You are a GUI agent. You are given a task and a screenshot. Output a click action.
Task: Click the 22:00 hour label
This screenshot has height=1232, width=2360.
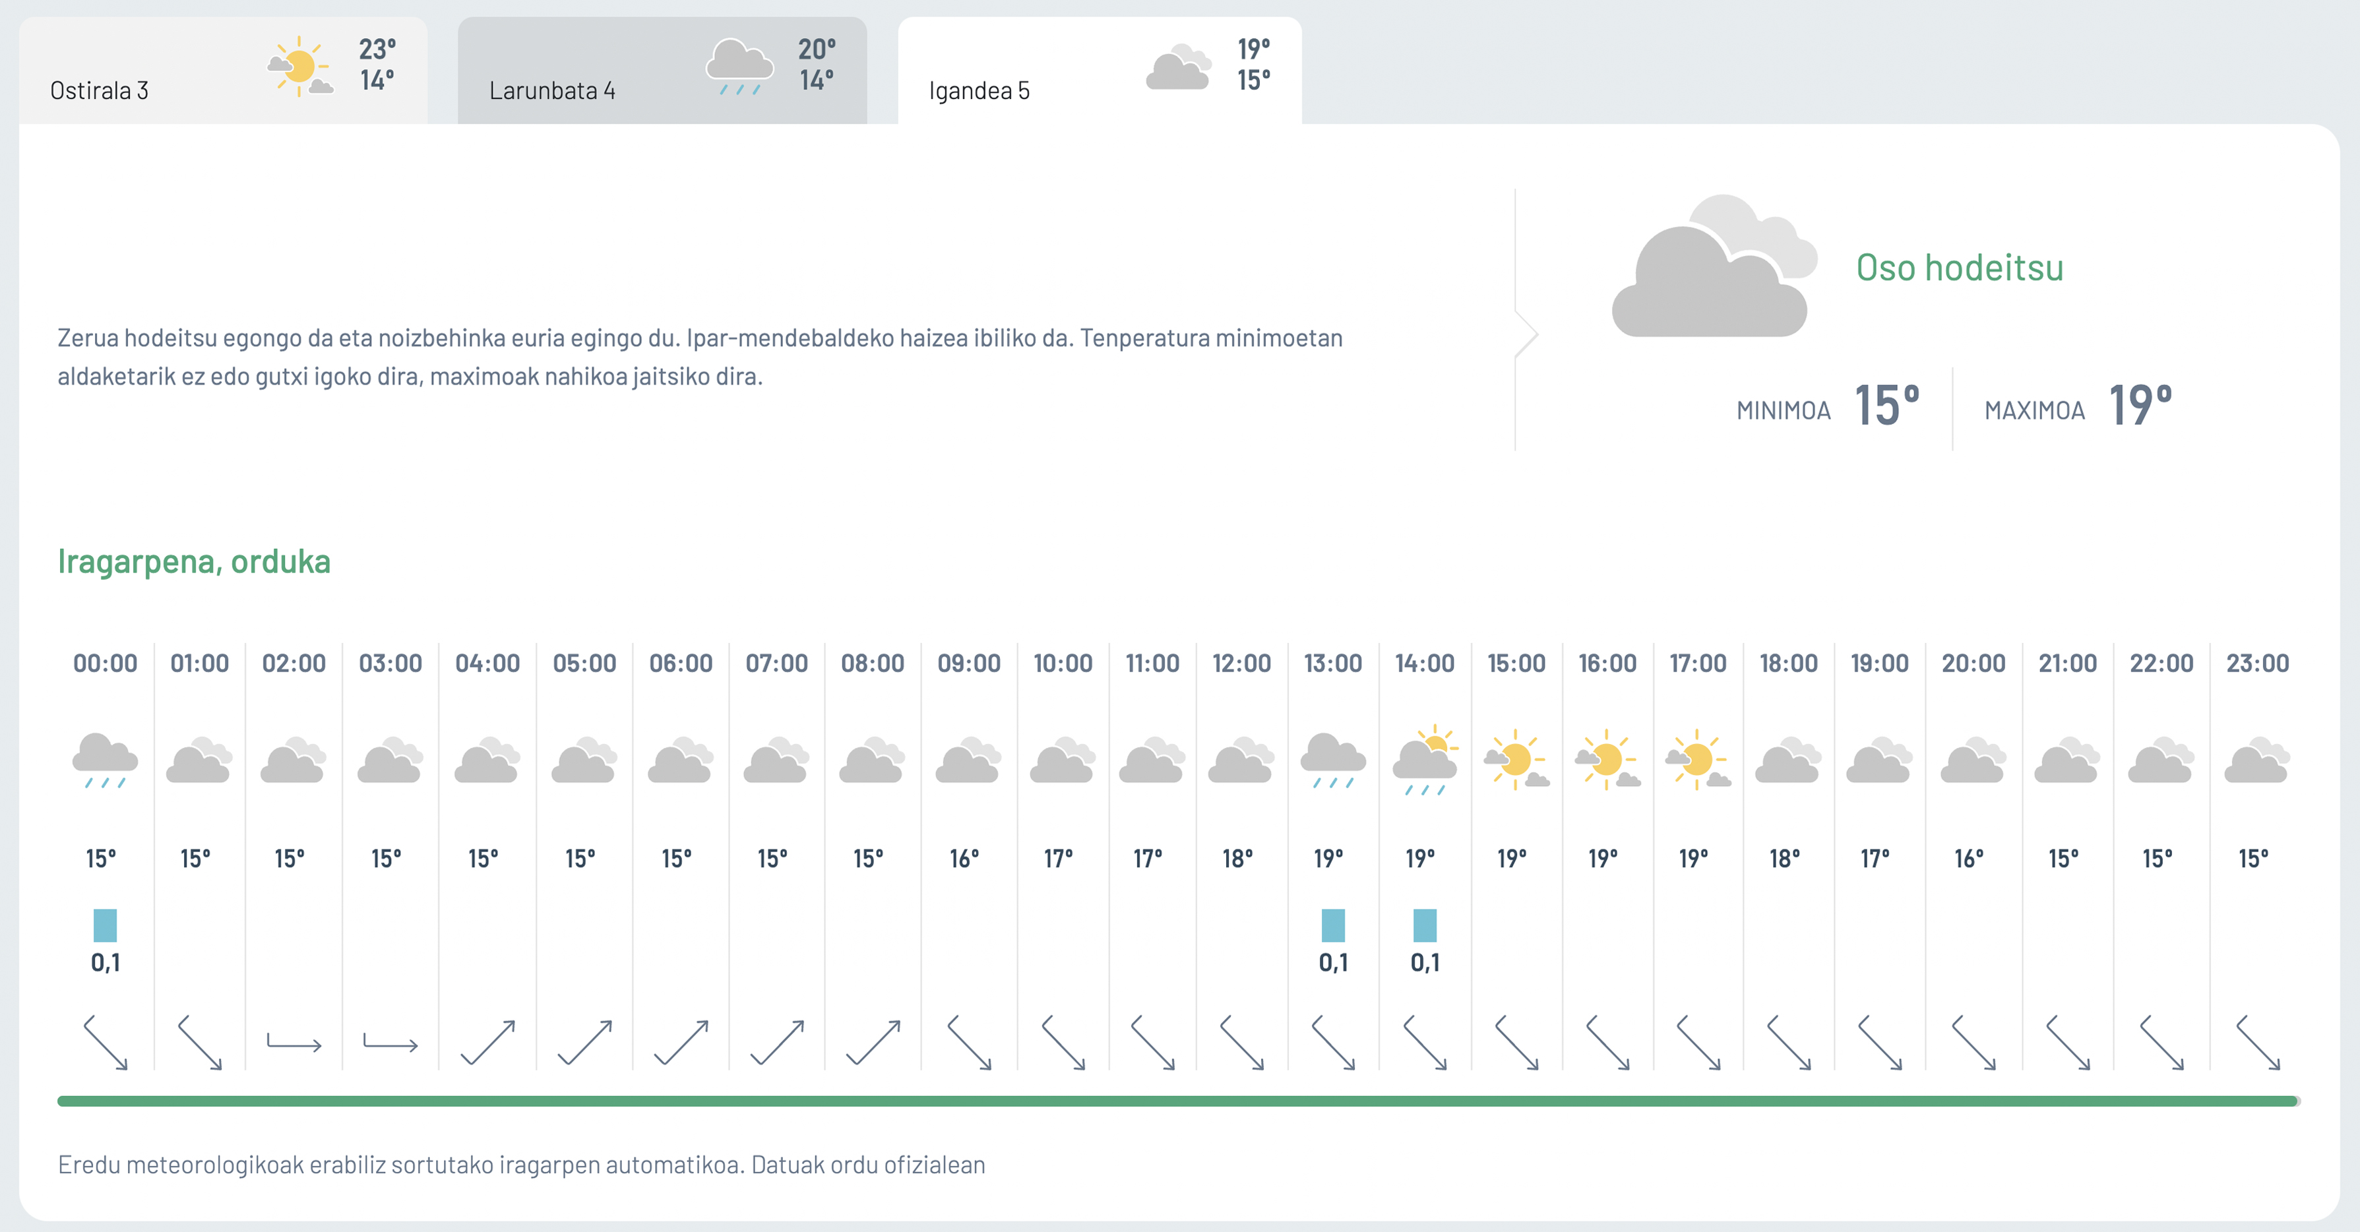[2161, 663]
